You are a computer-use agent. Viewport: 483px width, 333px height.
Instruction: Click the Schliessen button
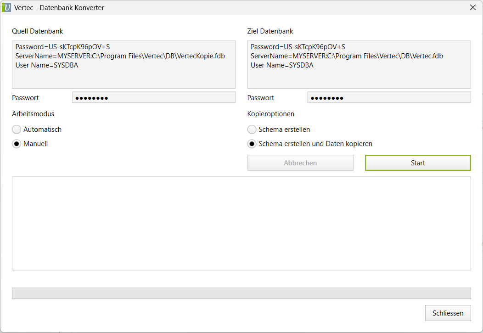pyautogui.click(x=448, y=313)
